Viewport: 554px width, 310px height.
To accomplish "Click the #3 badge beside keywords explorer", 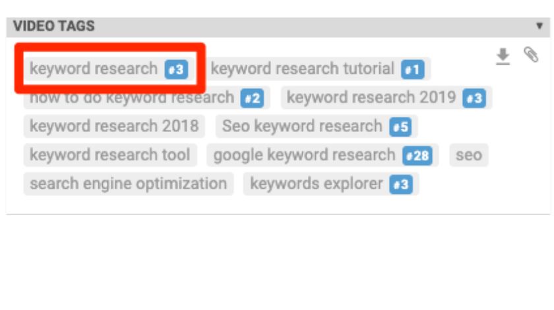I will pos(401,185).
